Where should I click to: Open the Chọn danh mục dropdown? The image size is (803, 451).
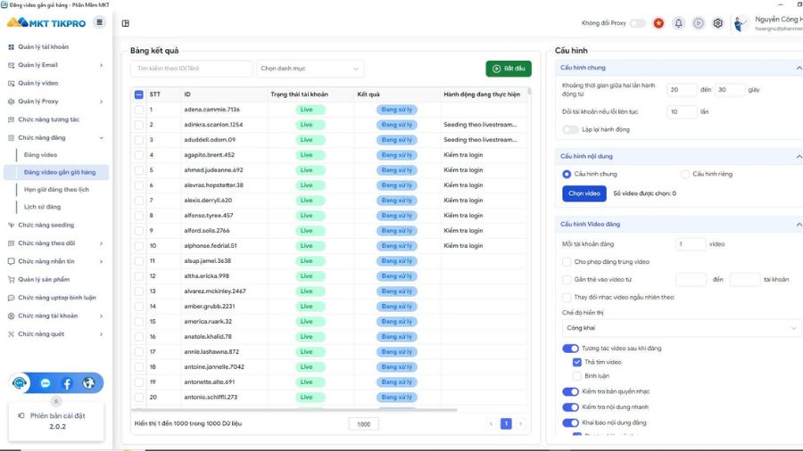click(x=310, y=69)
